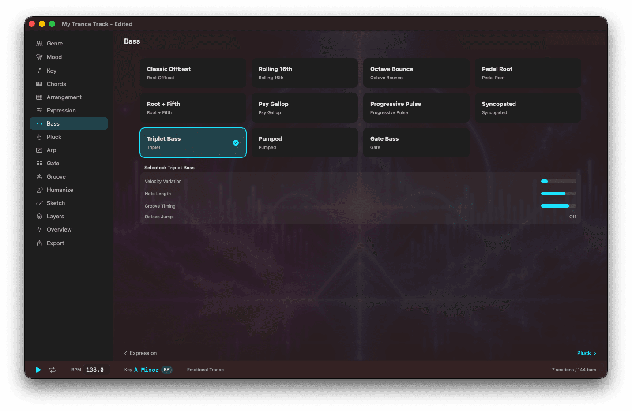Image resolution: width=632 pixels, height=411 pixels.
Task: Click the Bass waveform icon
Action: coord(39,124)
